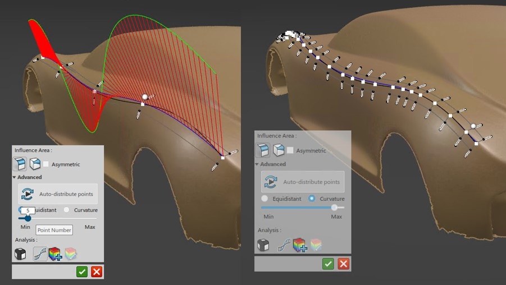Select second influence area icon in right panel

279,150
